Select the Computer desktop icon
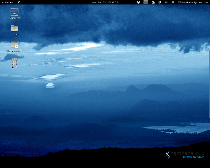The image size is (210, 168). pyautogui.click(x=15, y=12)
